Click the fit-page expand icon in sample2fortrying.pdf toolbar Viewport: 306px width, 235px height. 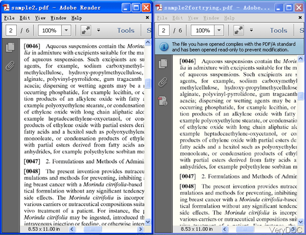pos(239,30)
